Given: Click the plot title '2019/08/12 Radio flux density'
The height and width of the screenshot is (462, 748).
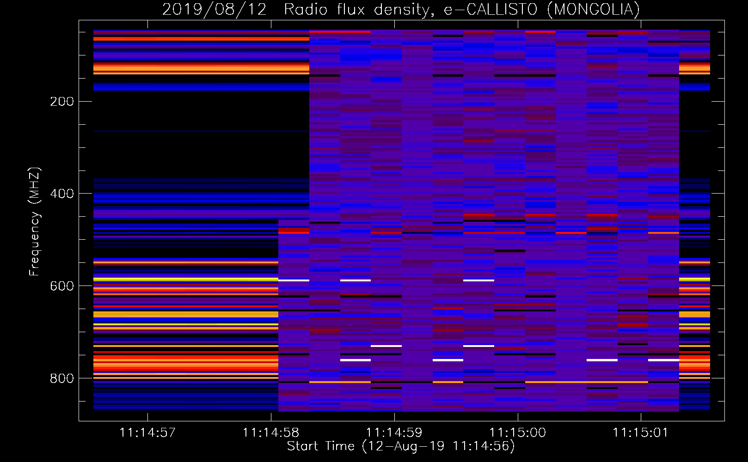Looking at the screenshot, I should (298, 10).
